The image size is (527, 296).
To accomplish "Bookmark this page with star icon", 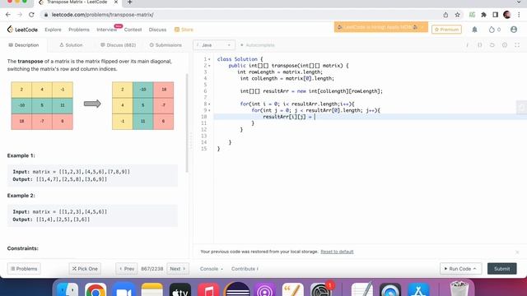I will click(458, 15).
